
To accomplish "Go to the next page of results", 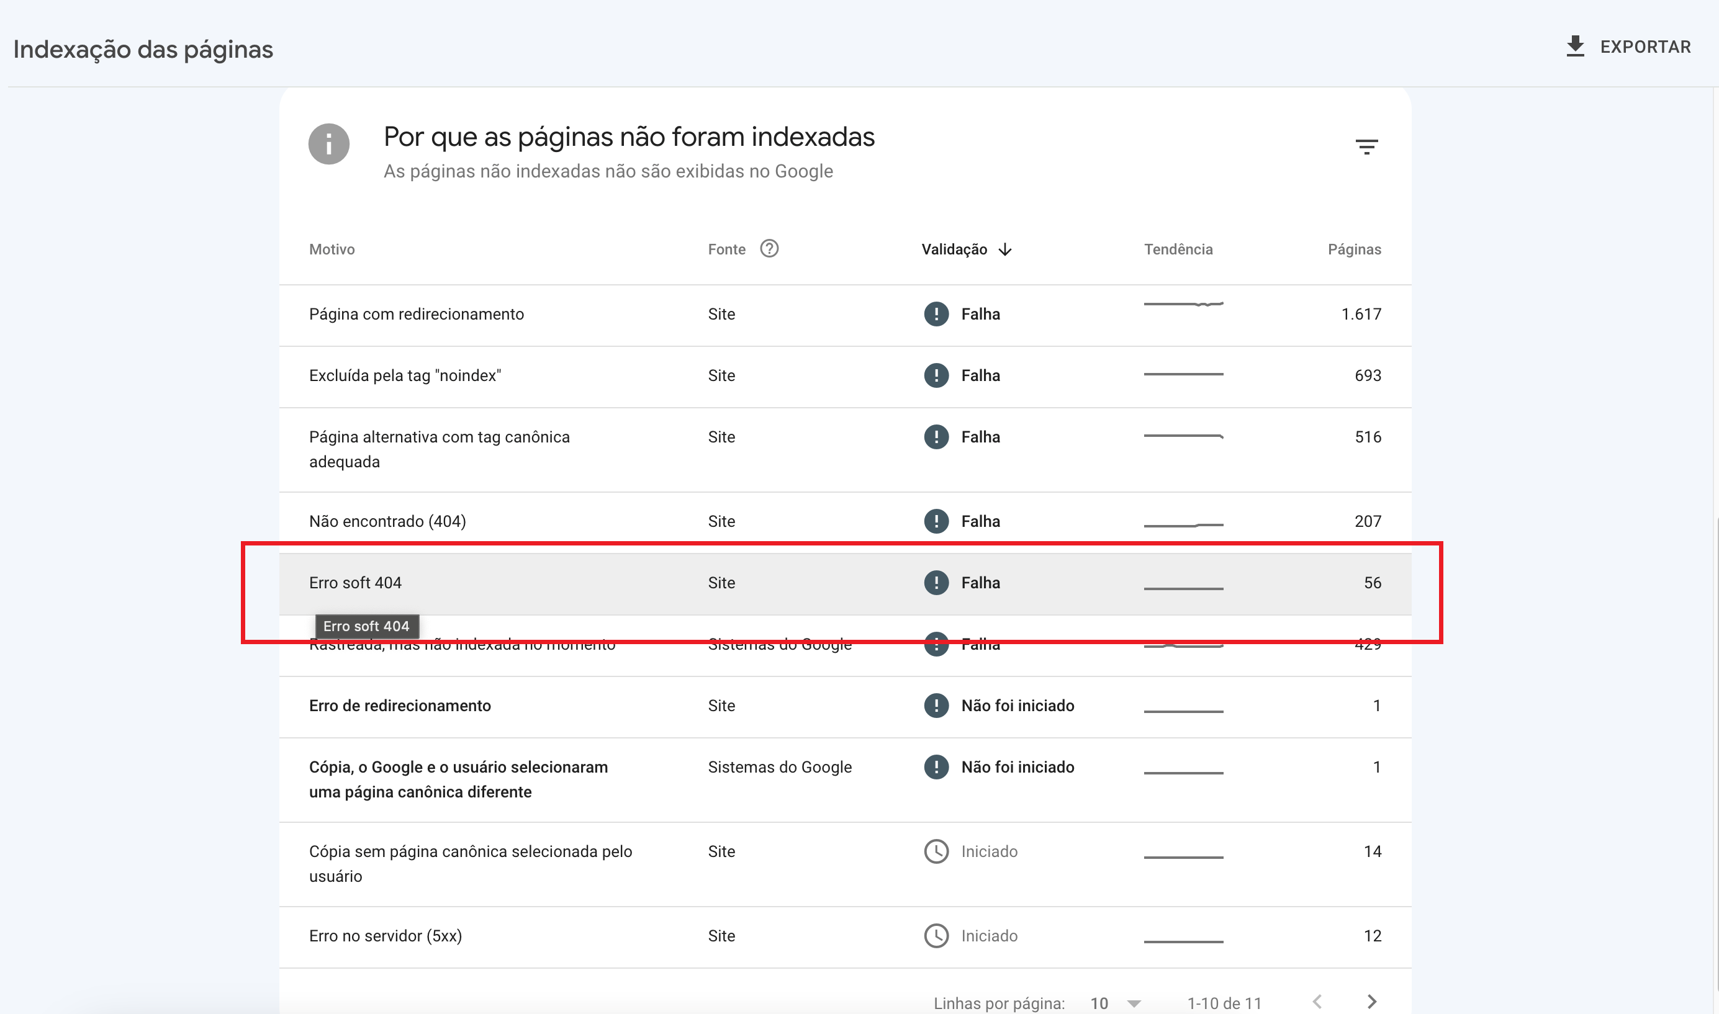I will click(1371, 1002).
